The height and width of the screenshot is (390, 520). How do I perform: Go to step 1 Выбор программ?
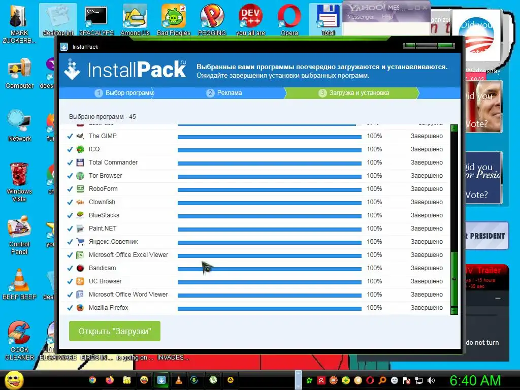coord(124,93)
